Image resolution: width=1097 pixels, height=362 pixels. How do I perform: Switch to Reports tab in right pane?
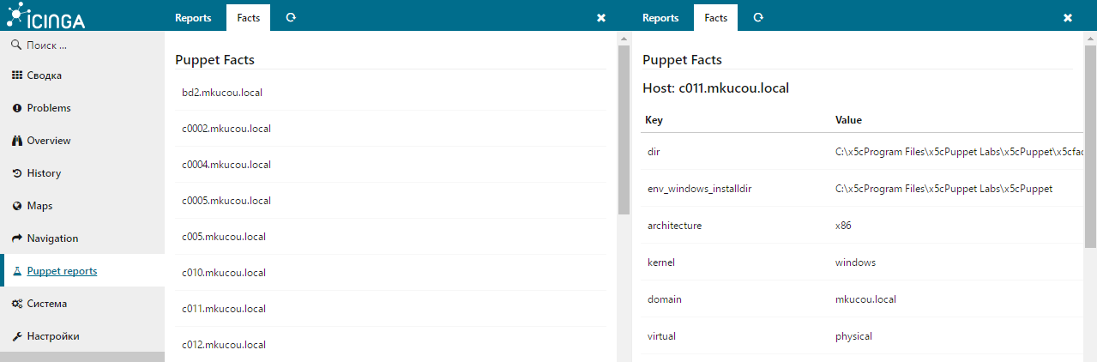pos(660,17)
